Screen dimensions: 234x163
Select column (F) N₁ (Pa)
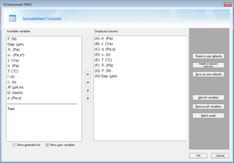click(104, 65)
